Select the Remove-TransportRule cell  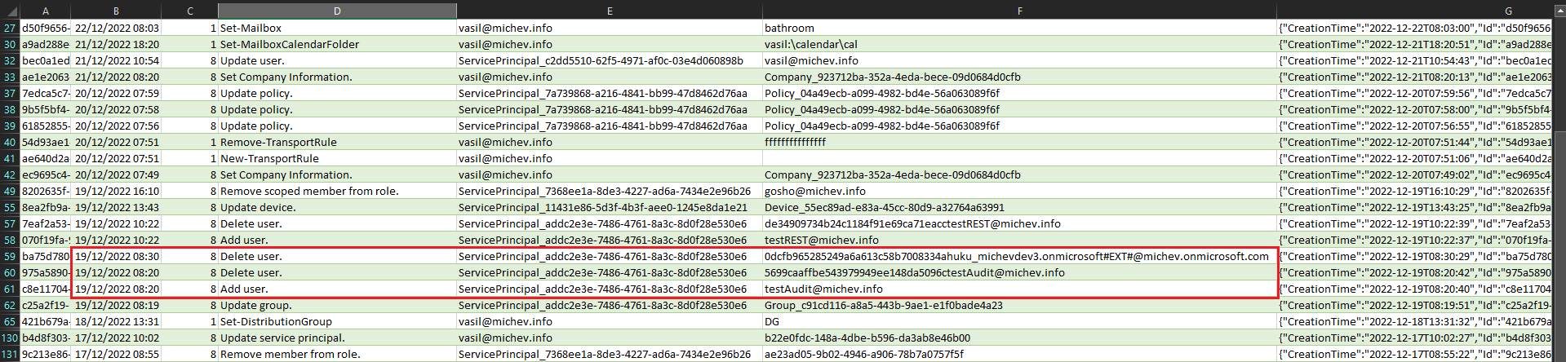[x=278, y=142]
